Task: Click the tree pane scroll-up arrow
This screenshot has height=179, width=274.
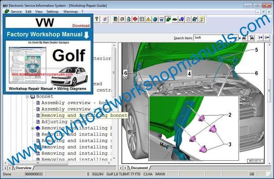Action: coord(114,45)
